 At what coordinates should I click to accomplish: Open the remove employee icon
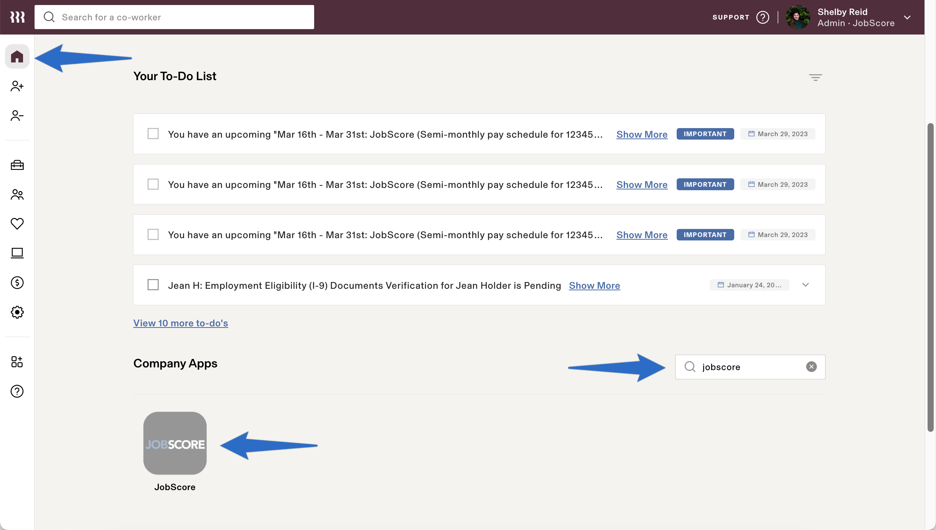pyautogui.click(x=17, y=115)
